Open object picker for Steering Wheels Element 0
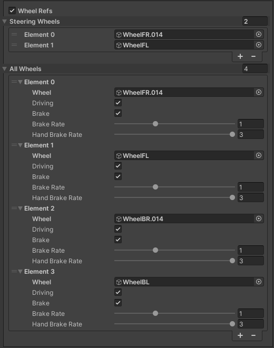Viewport: 274px width, 348px height. (x=259, y=34)
